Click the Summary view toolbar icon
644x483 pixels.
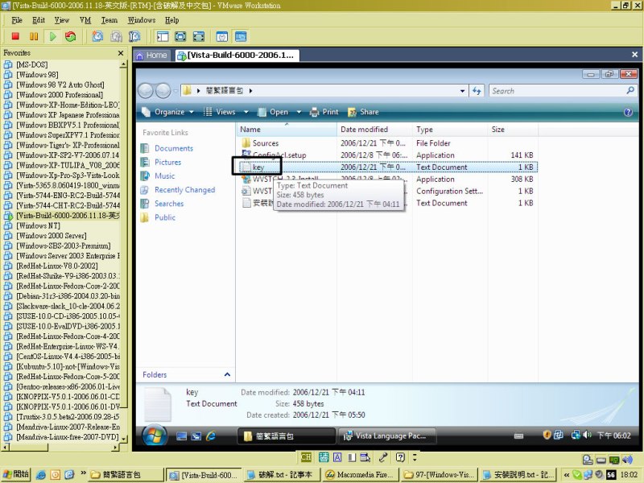click(x=222, y=36)
